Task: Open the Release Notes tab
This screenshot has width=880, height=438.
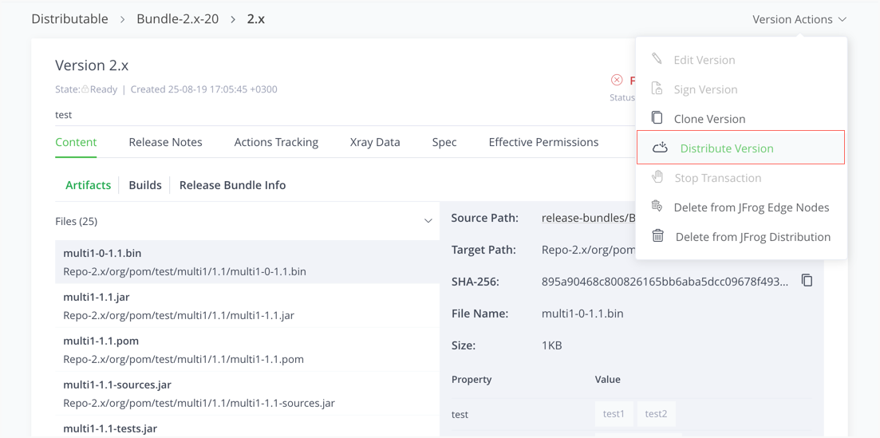Action: click(x=166, y=142)
